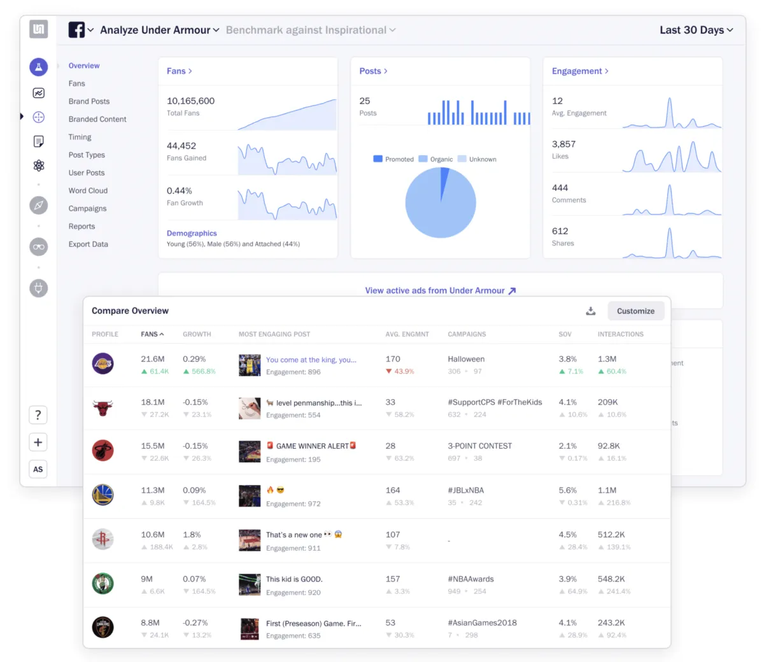The image size is (764, 662).
Task: Open the 'This kid is GOOD.' post
Action: 294,579
